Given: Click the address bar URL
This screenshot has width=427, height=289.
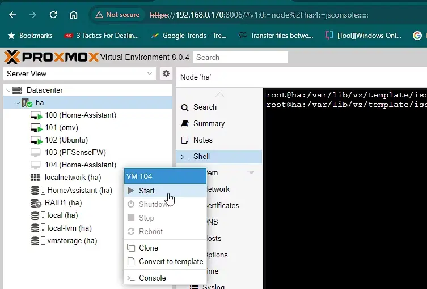Looking at the screenshot, I should point(259,15).
